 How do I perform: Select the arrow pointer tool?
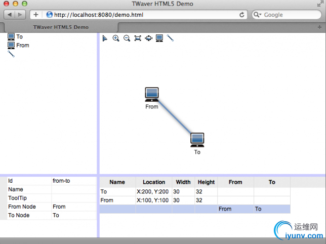point(105,38)
